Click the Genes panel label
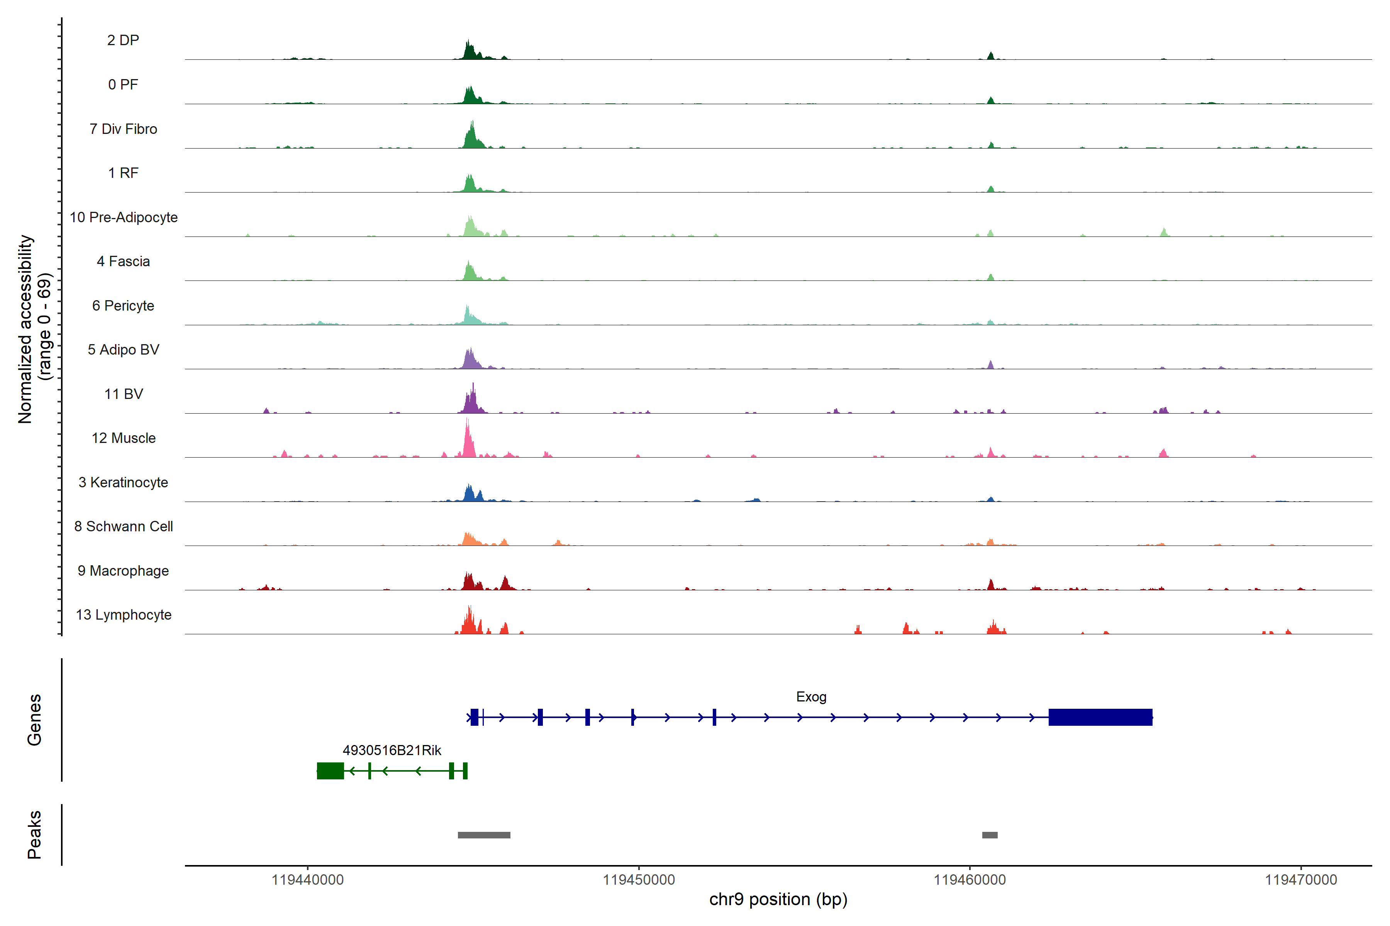 click(x=34, y=719)
